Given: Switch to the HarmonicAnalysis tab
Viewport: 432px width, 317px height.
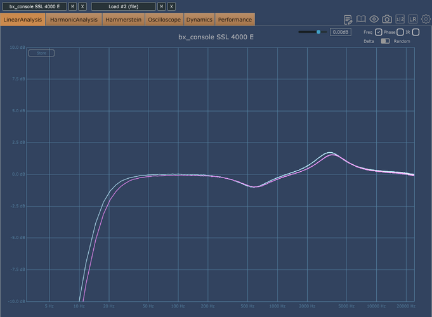Looking at the screenshot, I should 74,20.
